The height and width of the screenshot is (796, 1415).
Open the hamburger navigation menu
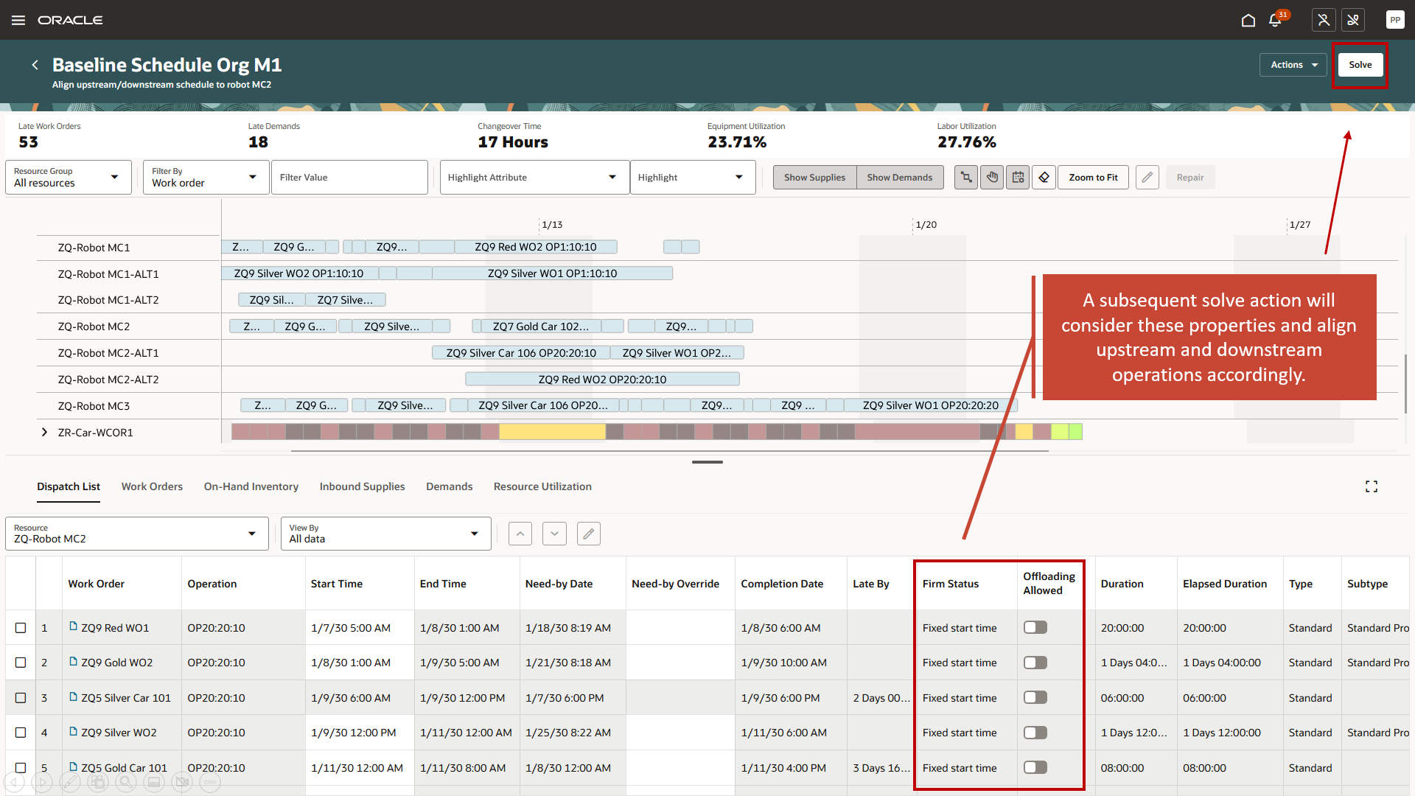18,20
